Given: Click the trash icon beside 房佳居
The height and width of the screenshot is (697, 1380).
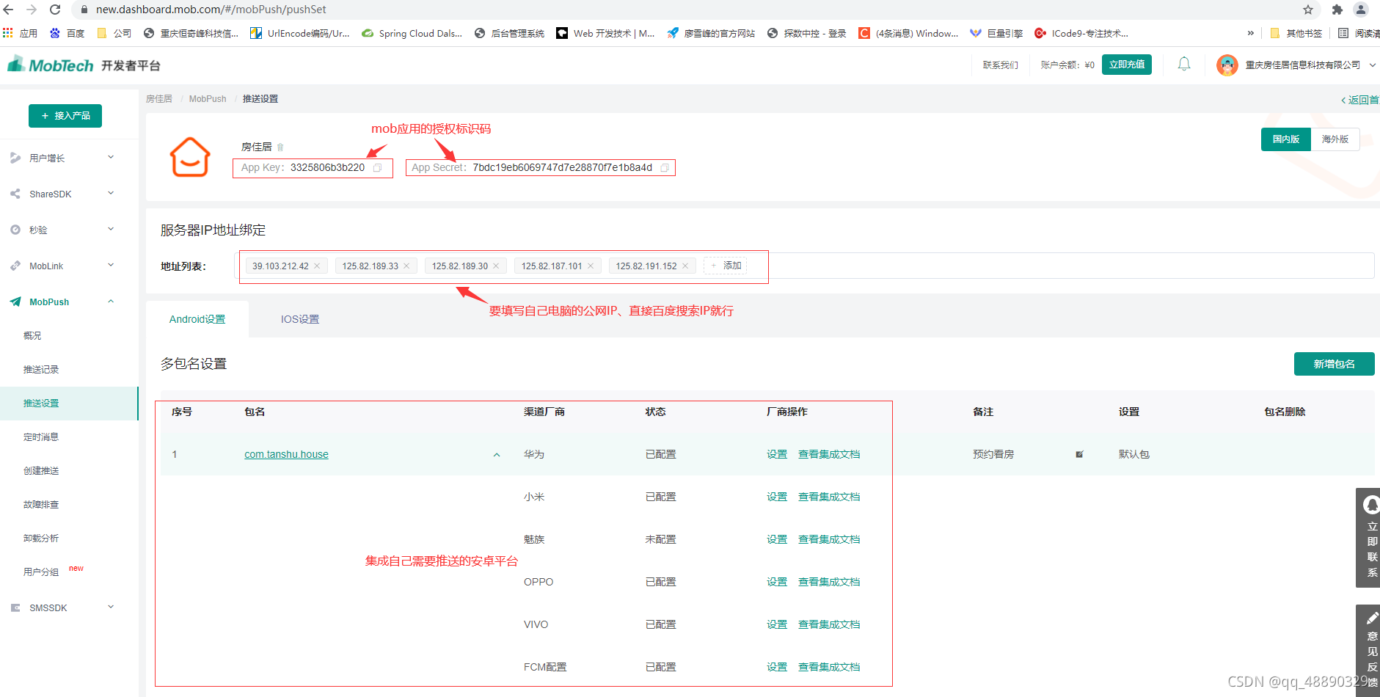Looking at the screenshot, I should click(x=280, y=147).
